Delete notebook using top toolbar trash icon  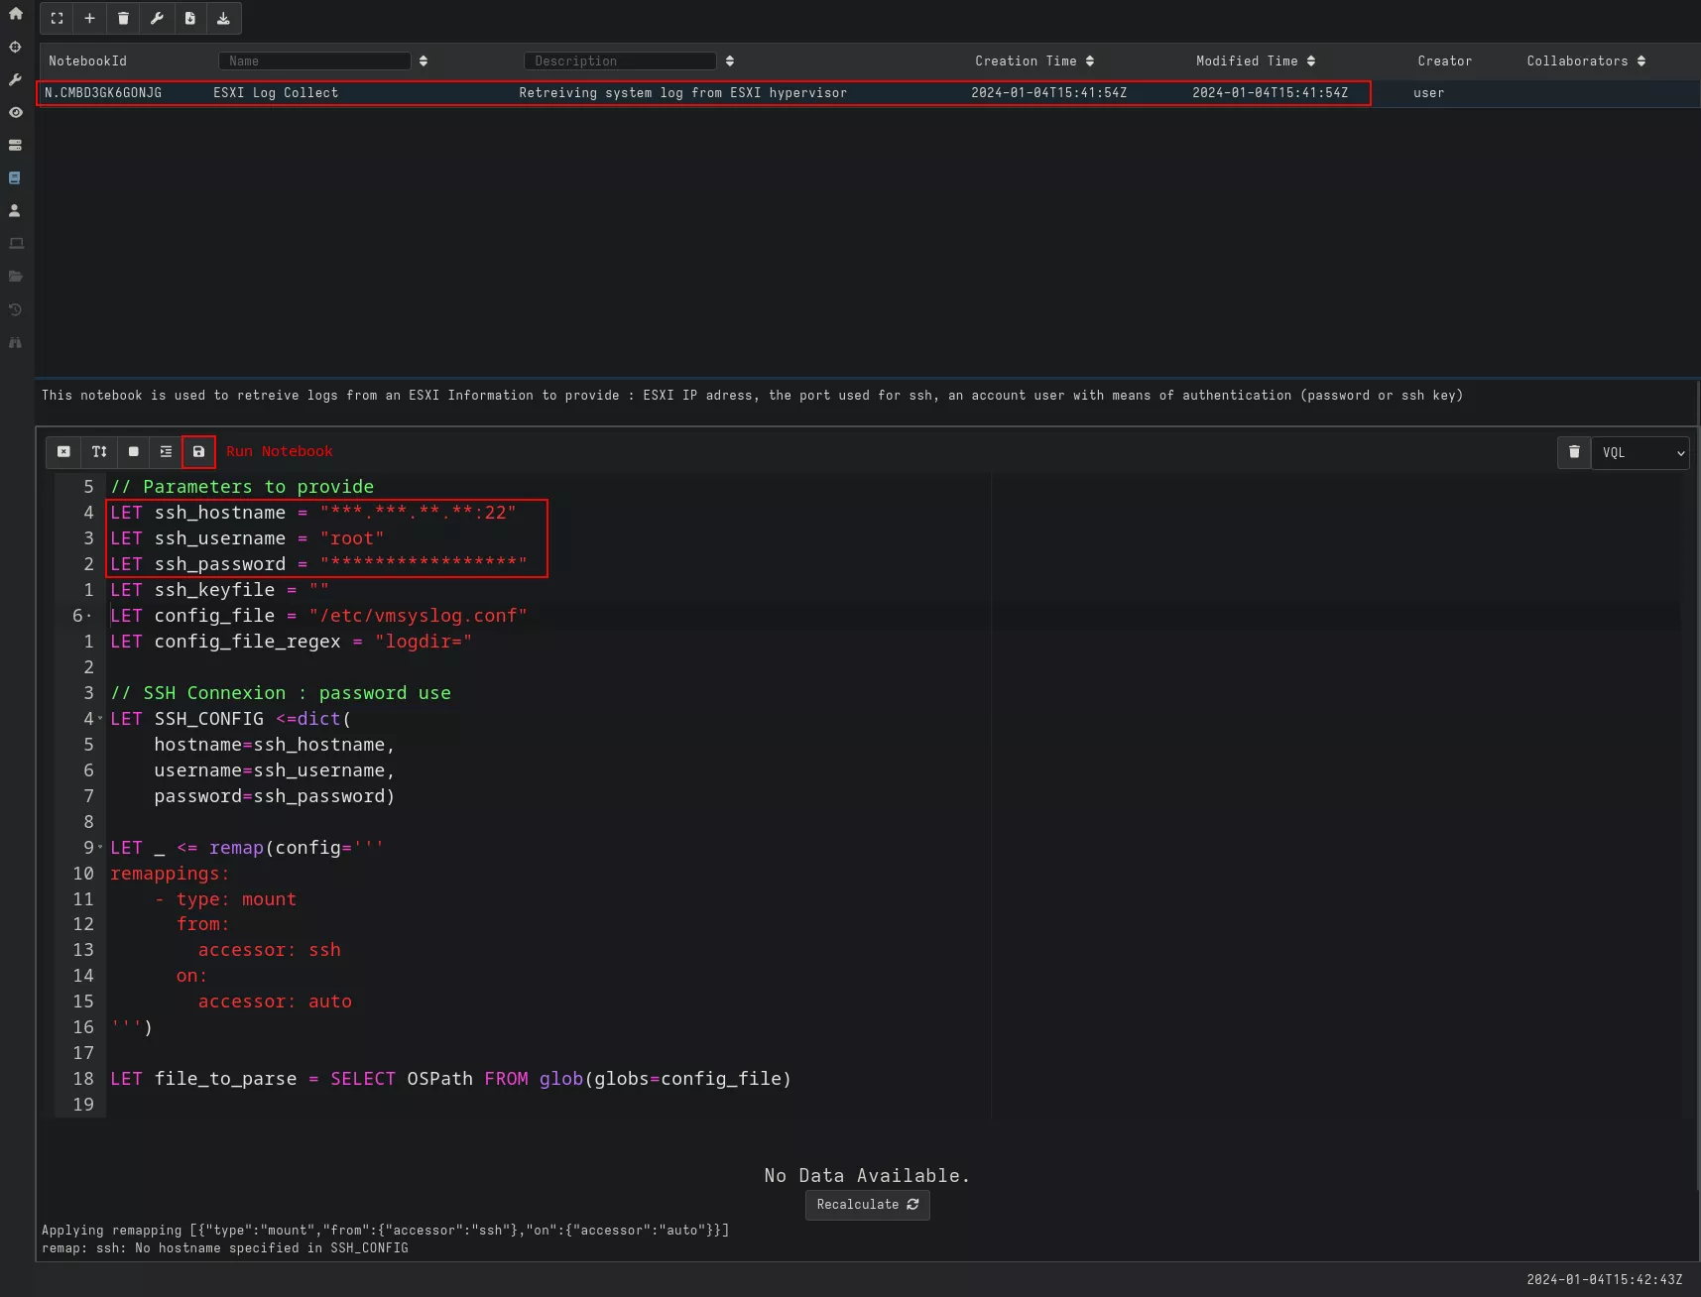tap(123, 18)
